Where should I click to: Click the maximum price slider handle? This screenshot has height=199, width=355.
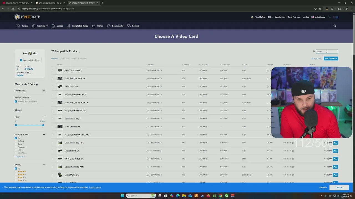[x=43, y=125]
